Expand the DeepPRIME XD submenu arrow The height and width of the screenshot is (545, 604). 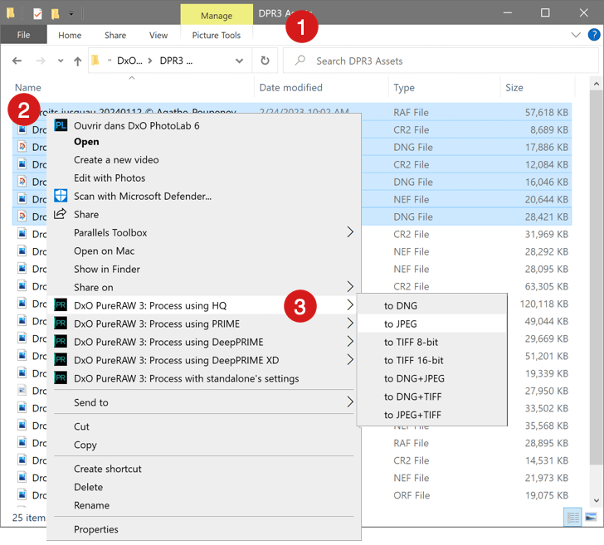tap(350, 360)
